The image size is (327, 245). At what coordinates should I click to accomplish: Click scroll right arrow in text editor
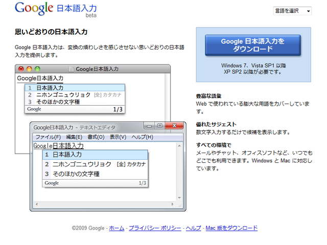point(172,204)
